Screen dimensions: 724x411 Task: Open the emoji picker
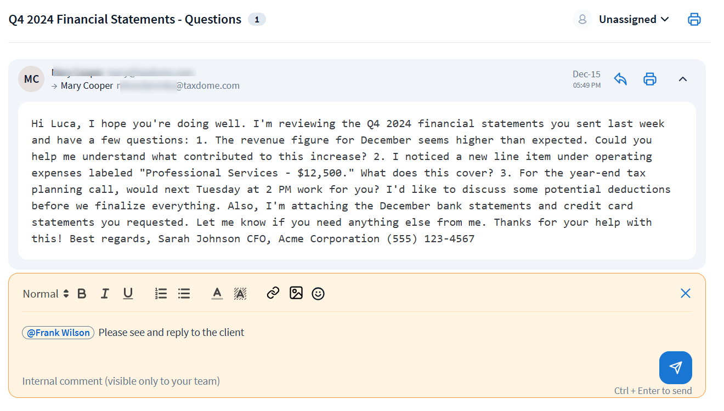coord(318,294)
